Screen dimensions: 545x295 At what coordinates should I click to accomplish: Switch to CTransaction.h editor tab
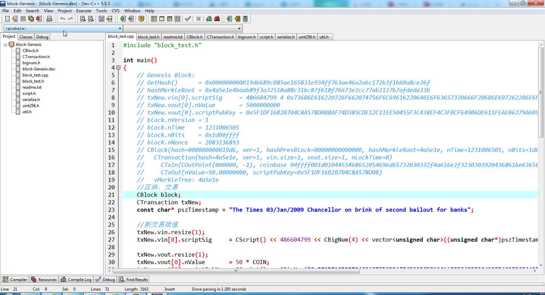tap(220, 37)
